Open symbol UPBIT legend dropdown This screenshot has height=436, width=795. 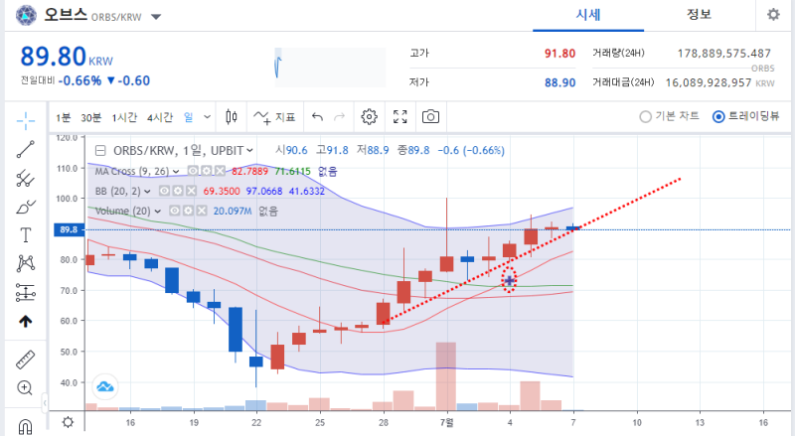(249, 151)
